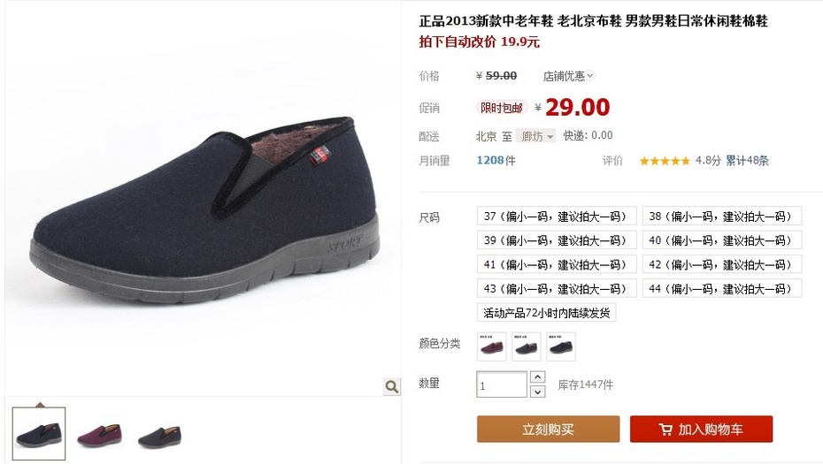
Task: Select 活动产品72小时内陆续发货 option
Action: pos(546,313)
